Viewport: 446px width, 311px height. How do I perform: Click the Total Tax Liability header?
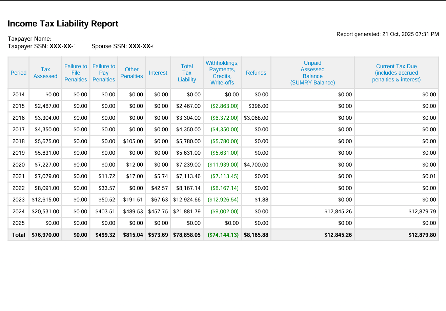pos(187,73)
